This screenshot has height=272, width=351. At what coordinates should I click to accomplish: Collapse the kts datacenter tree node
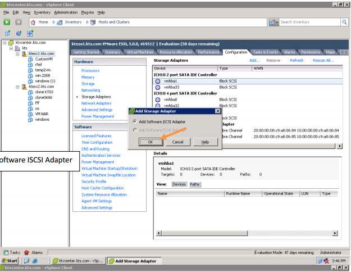pyautogui.click(x=11, y=48)
